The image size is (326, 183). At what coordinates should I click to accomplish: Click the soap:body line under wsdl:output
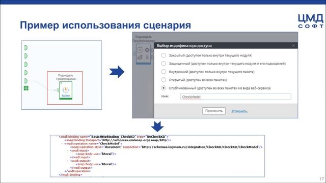coord(96,164)
